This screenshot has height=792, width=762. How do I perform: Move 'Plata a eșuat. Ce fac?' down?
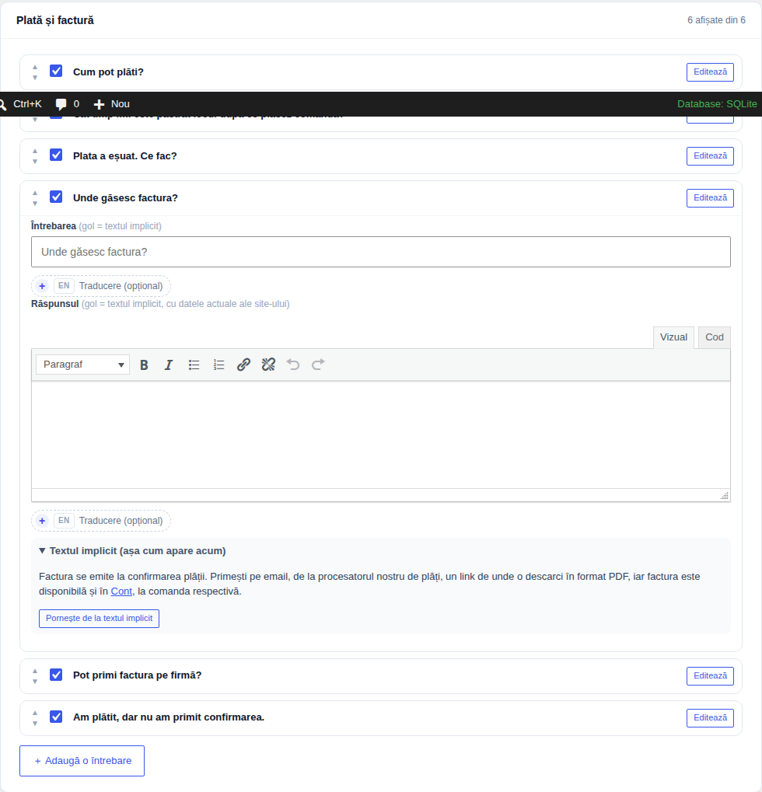[35, 162]
